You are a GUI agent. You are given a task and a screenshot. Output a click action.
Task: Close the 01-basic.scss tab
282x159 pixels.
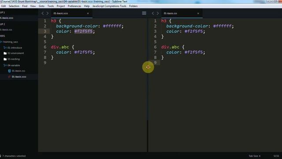[x=88, y=13]
